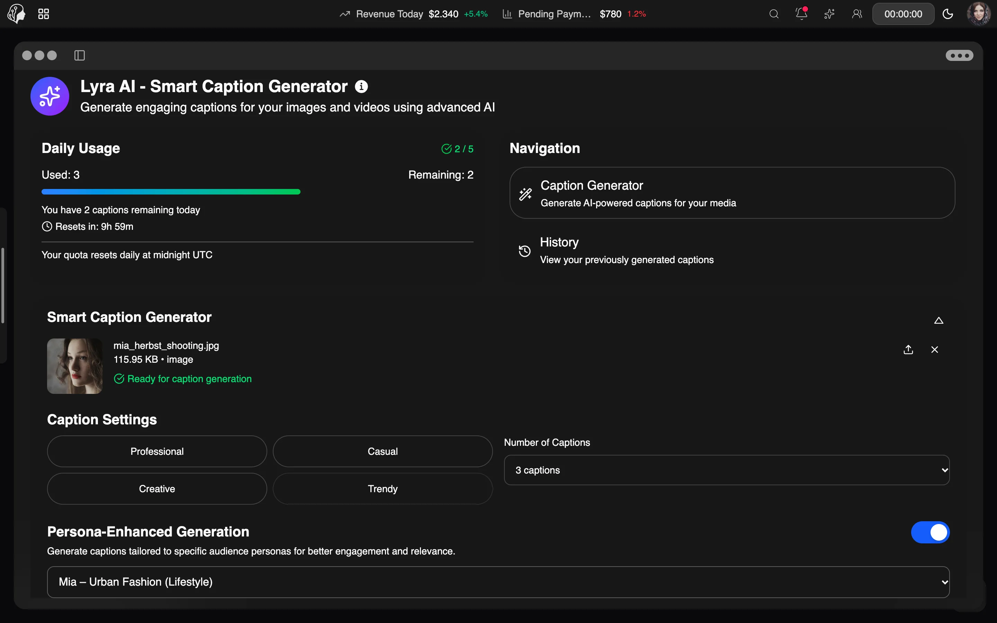Open the window's three-dot menu
The image size is (997, 623).
959,55
